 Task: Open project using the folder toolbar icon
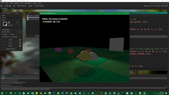click(8, 6)
